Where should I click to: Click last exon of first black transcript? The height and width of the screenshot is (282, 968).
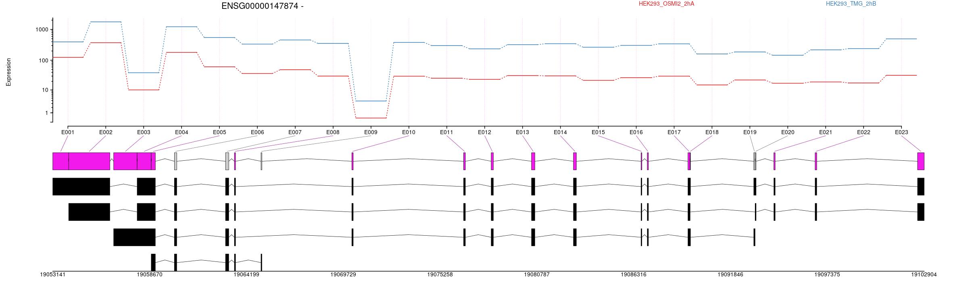(921, 187)
